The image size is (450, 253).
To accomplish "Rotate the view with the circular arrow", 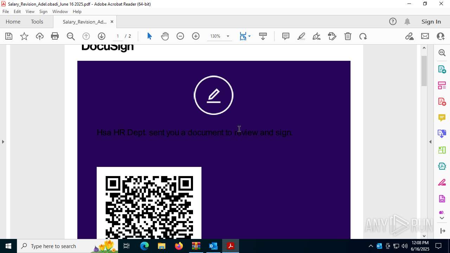I will point(363,36).
